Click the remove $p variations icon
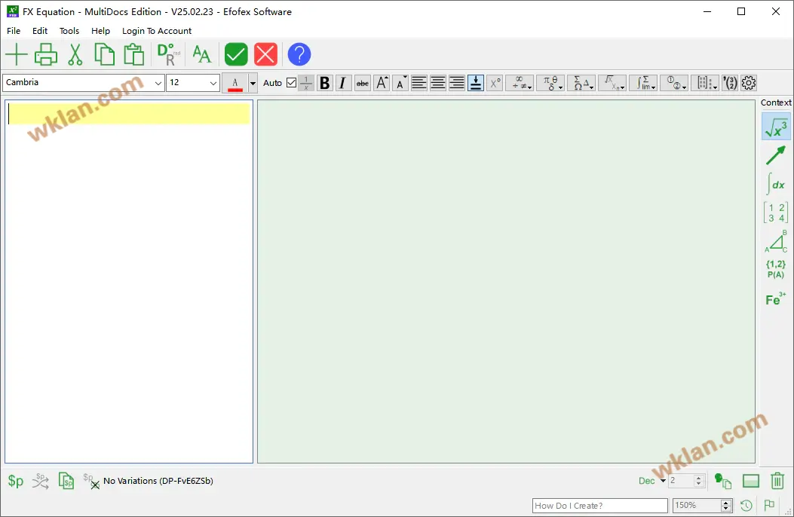The image size is (794, 517). coord(91,481)
